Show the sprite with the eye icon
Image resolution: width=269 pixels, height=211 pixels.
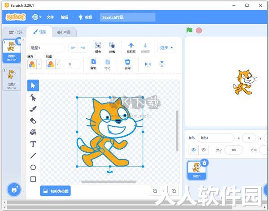[x=194, y=150]
